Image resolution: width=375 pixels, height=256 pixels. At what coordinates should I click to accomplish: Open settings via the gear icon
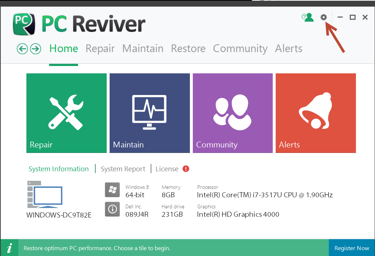[323, 17]
